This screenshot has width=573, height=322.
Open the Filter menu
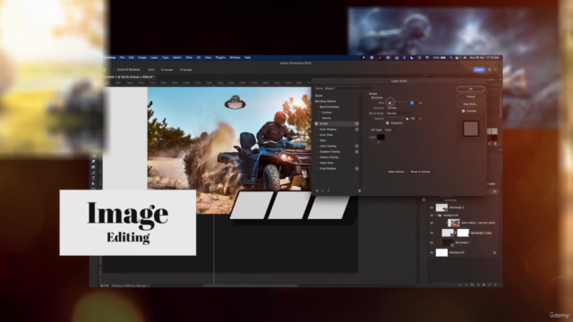[189, 57]
